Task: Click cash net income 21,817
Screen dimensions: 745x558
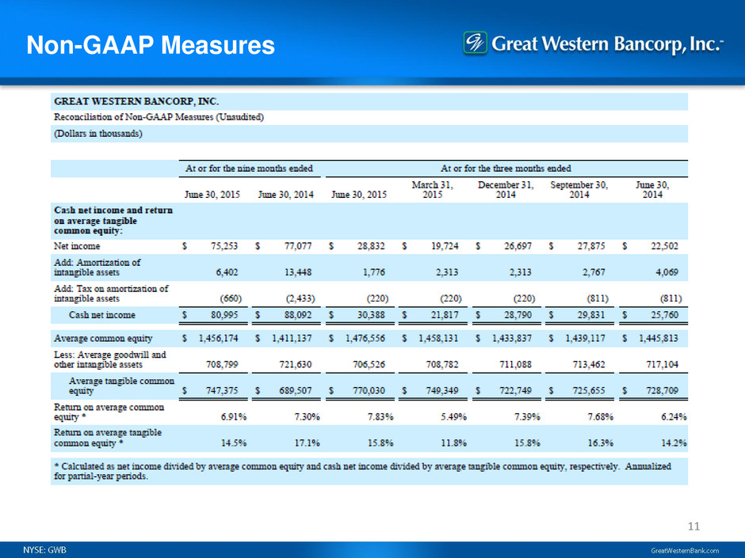Action: tap(445, 315)
